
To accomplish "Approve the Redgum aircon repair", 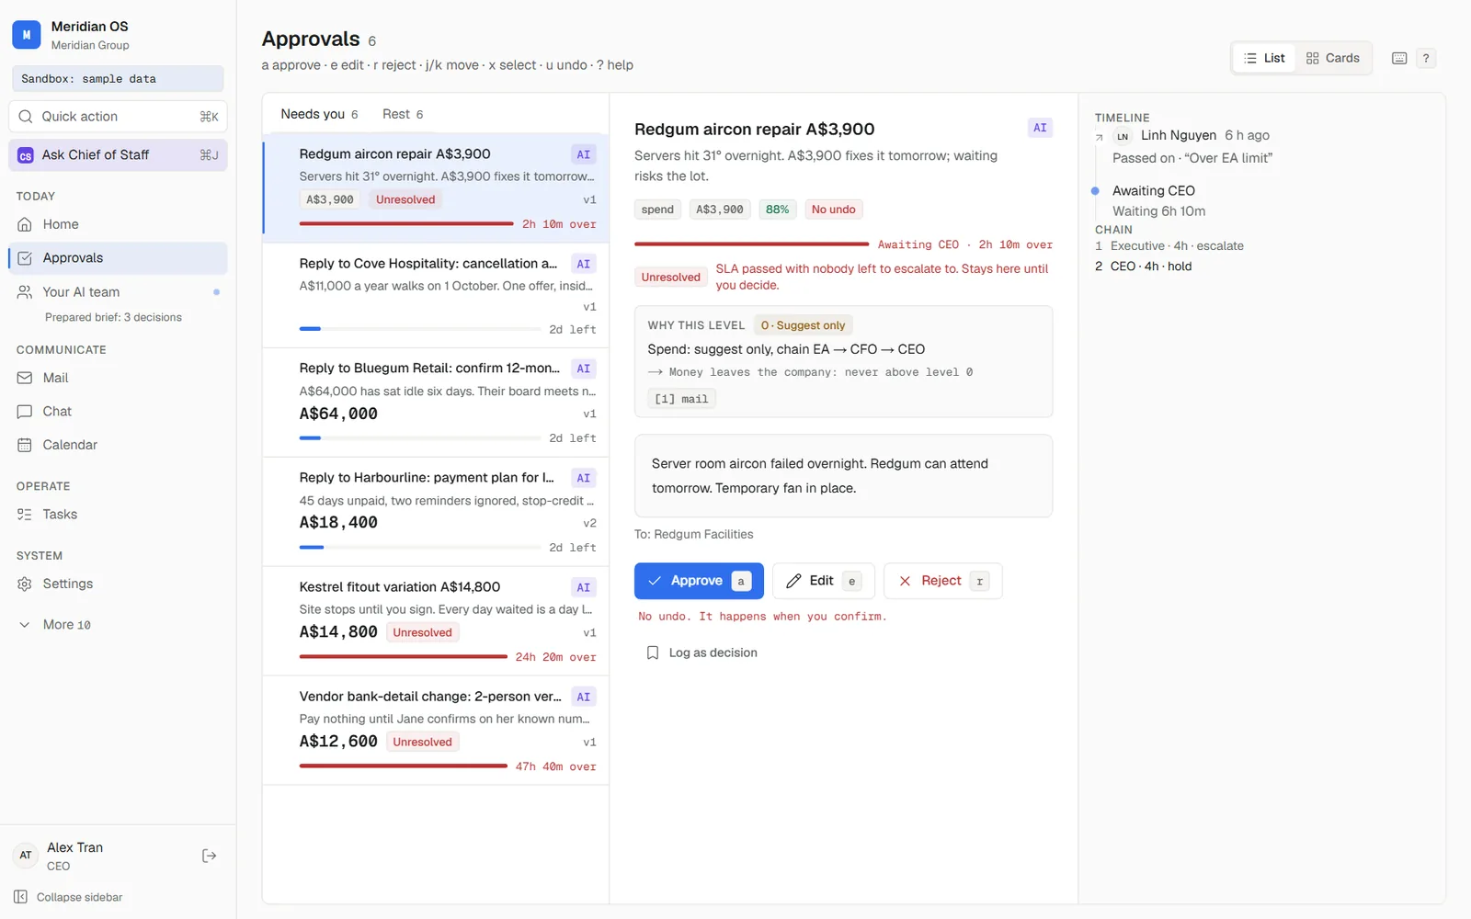I will tap(699, 581).
